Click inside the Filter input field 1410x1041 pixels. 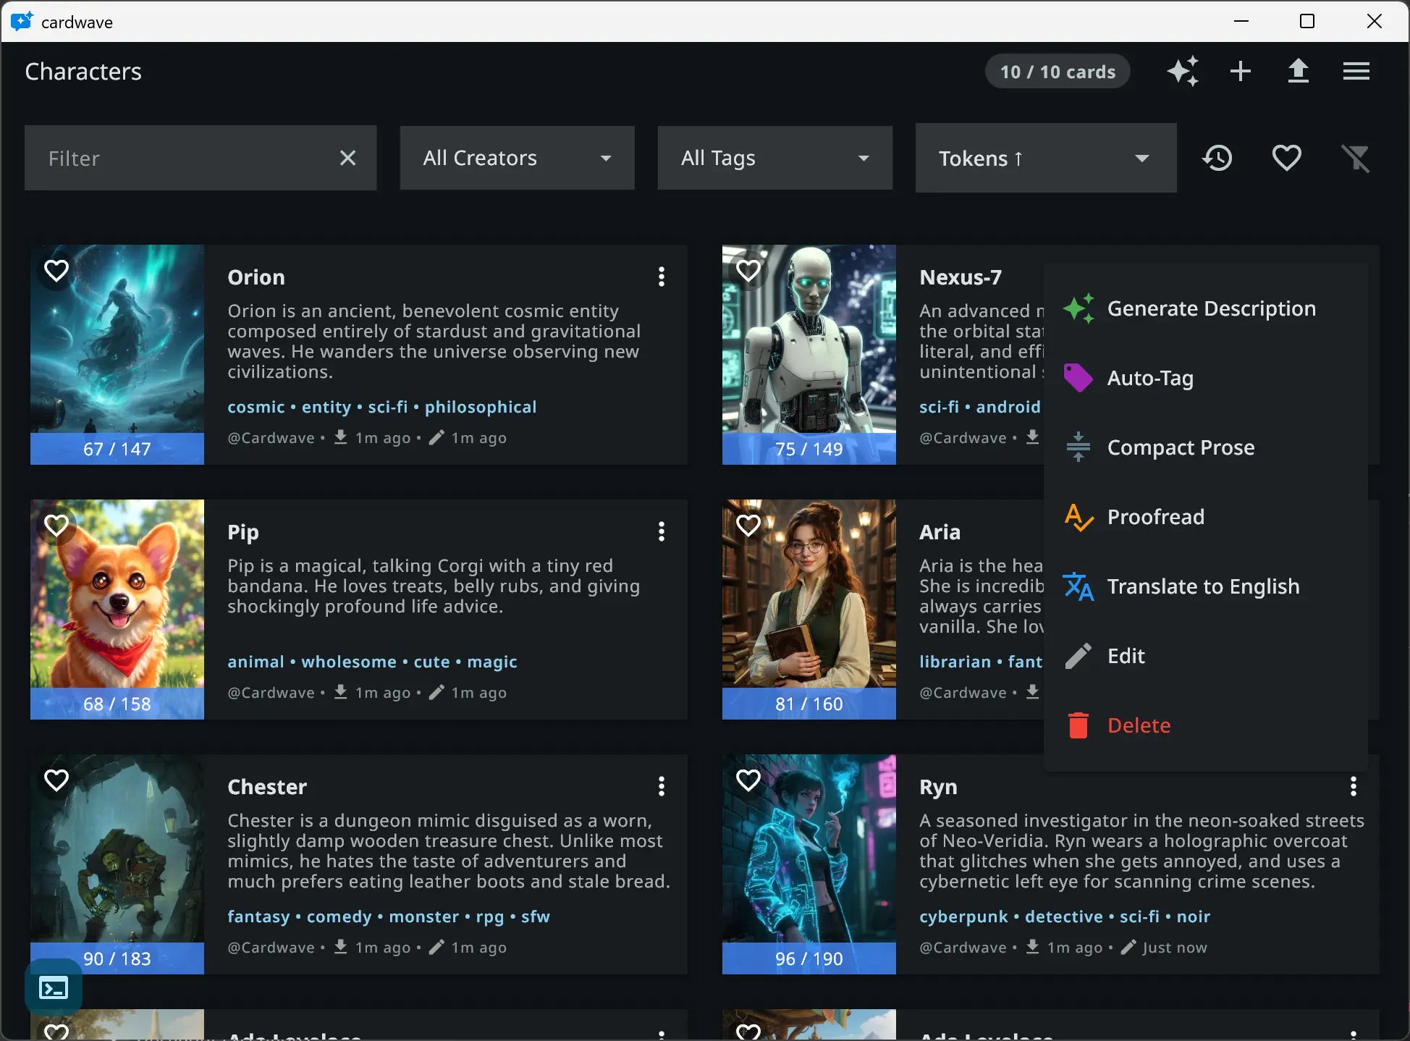[181, 158]
